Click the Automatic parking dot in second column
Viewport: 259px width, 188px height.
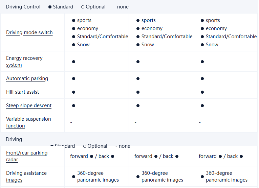(x=138, y=78)
